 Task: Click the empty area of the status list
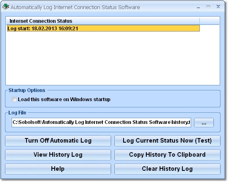coord(113,58)
